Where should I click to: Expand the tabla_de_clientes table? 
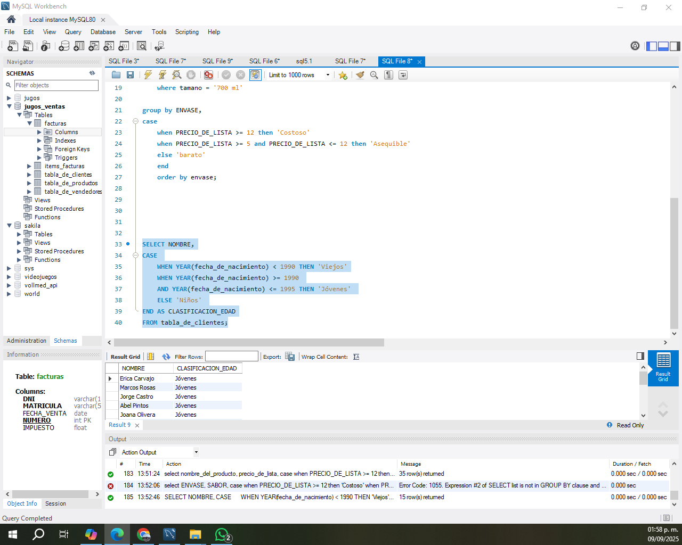tap(29, 175)
